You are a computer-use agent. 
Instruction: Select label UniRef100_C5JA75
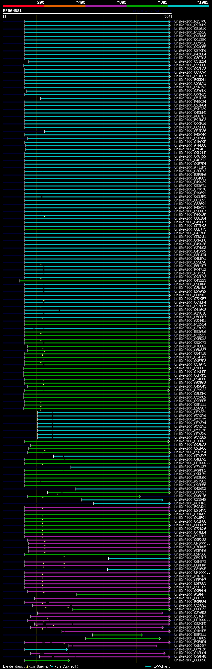(190, 365)
